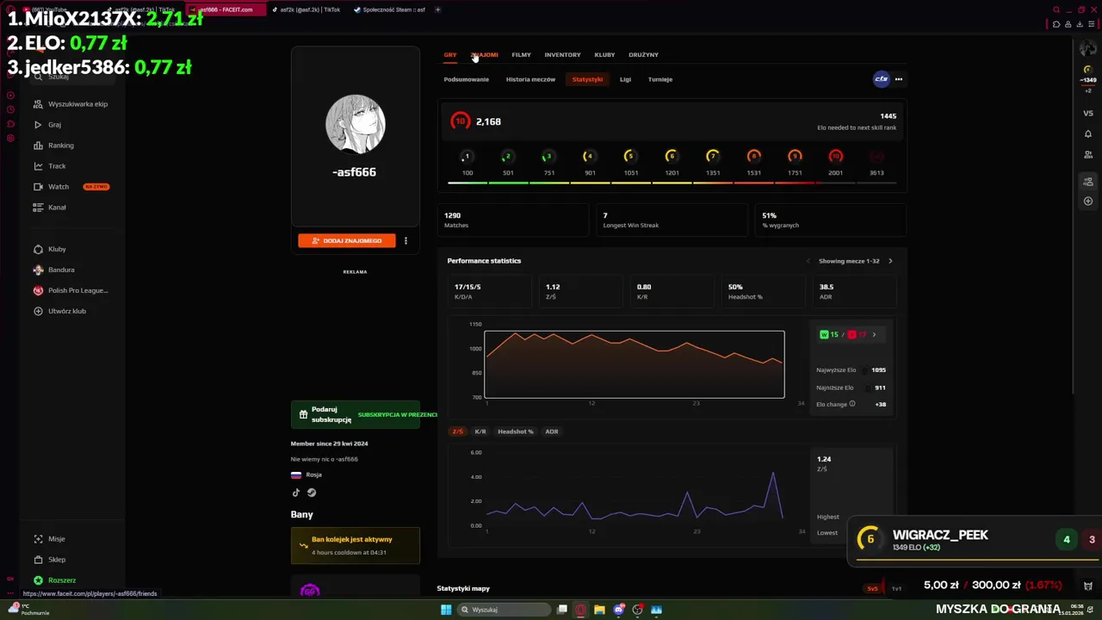Image resolution: width=1102 pixels, height=620 pixels.
Task: Click the FACEIT sidebar search field Szukaj
Action: tap(73, 77)
